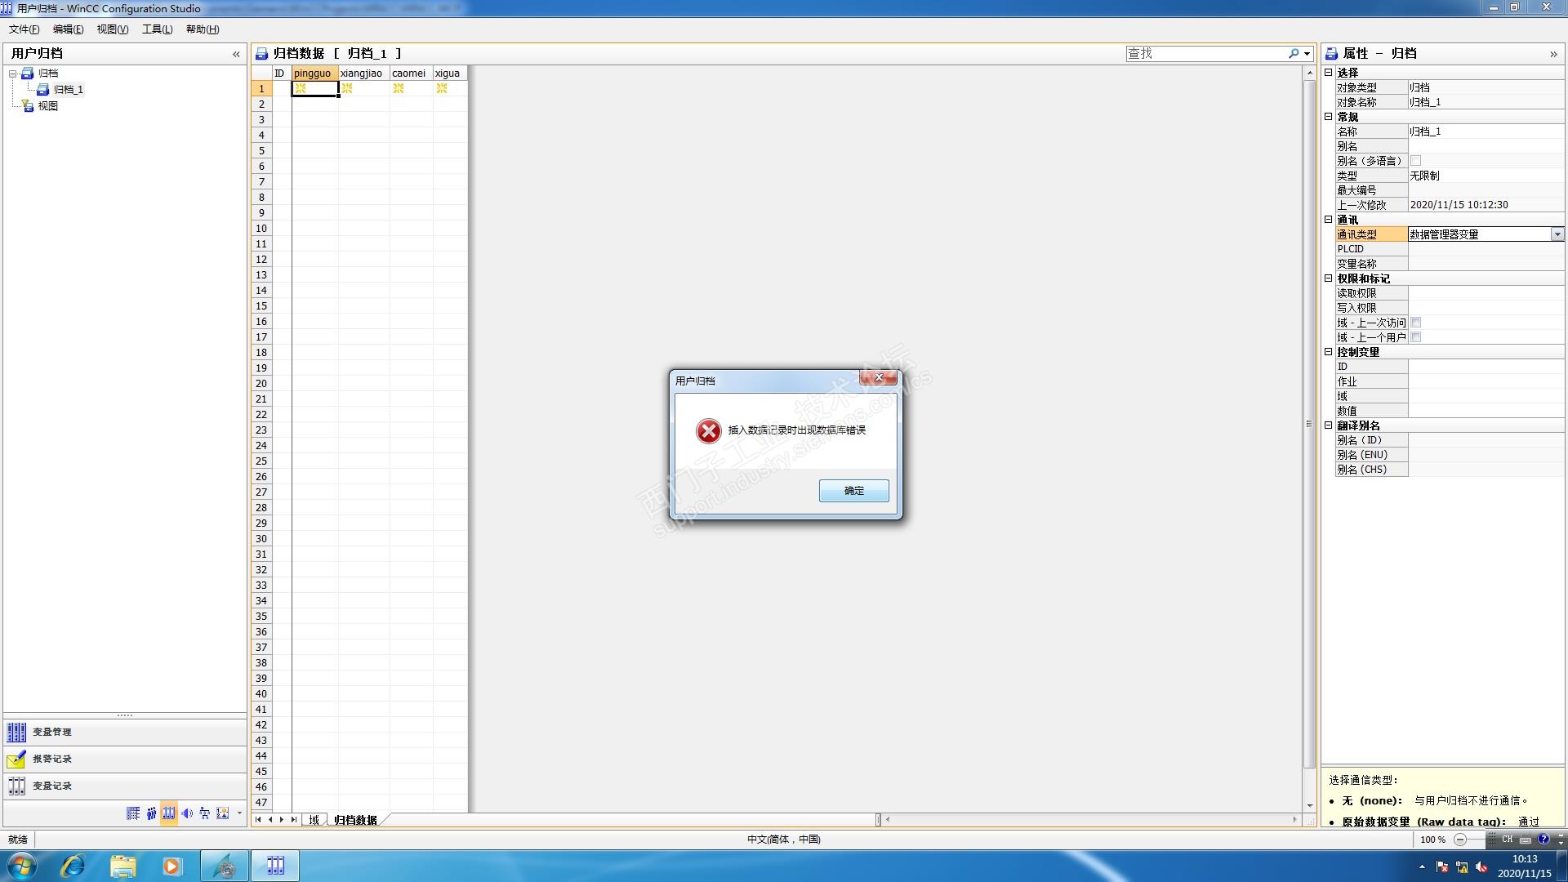1568x882 pixels.
Task: Open the Text and graphic list icon
Action: tap(222, 813)
